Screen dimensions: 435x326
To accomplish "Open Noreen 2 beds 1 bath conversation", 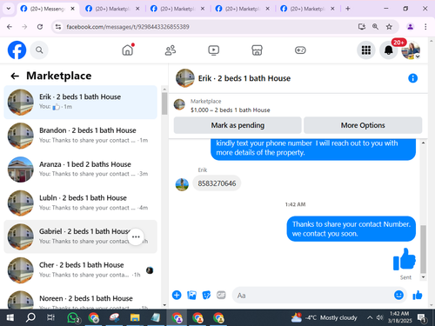I will pos(80,298).
